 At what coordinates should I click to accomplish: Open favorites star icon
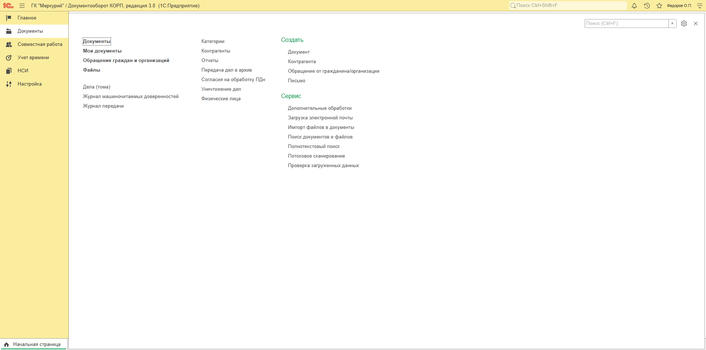659,6
